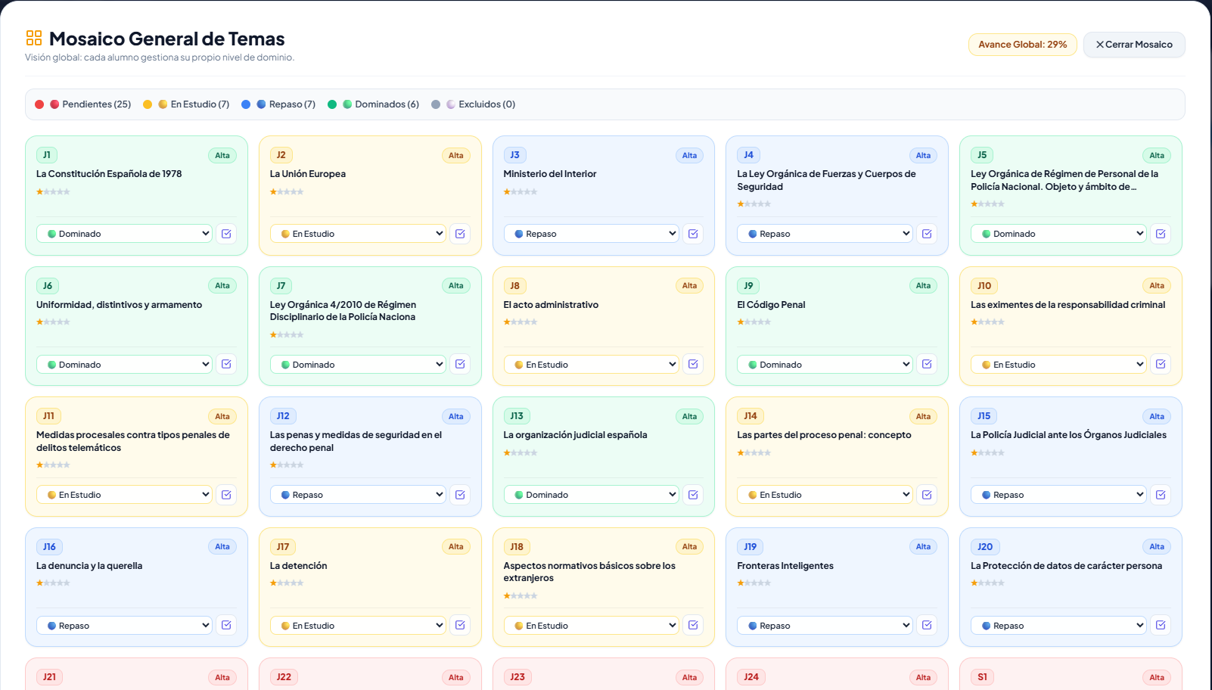Expand status dropdown for La detención

[x=359, y=626]
